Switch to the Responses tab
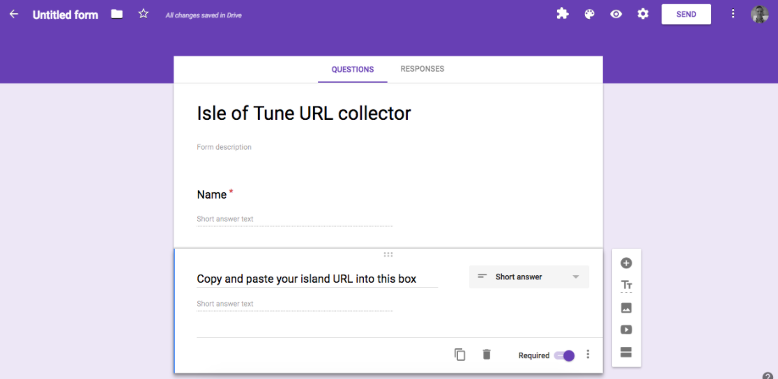The image size is (778, 379). tap(422, 69)
